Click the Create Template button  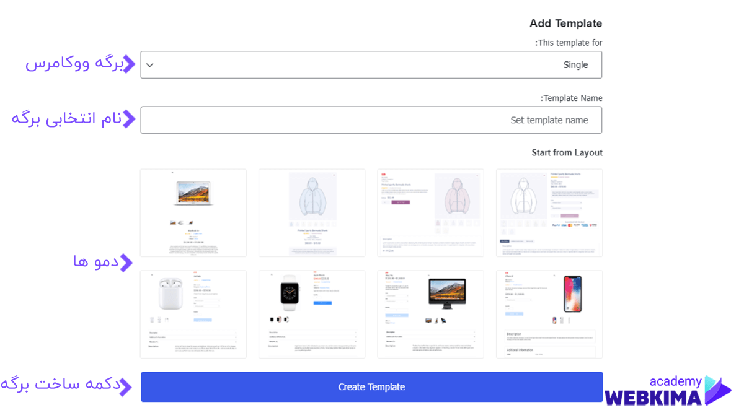coord(371,387)
